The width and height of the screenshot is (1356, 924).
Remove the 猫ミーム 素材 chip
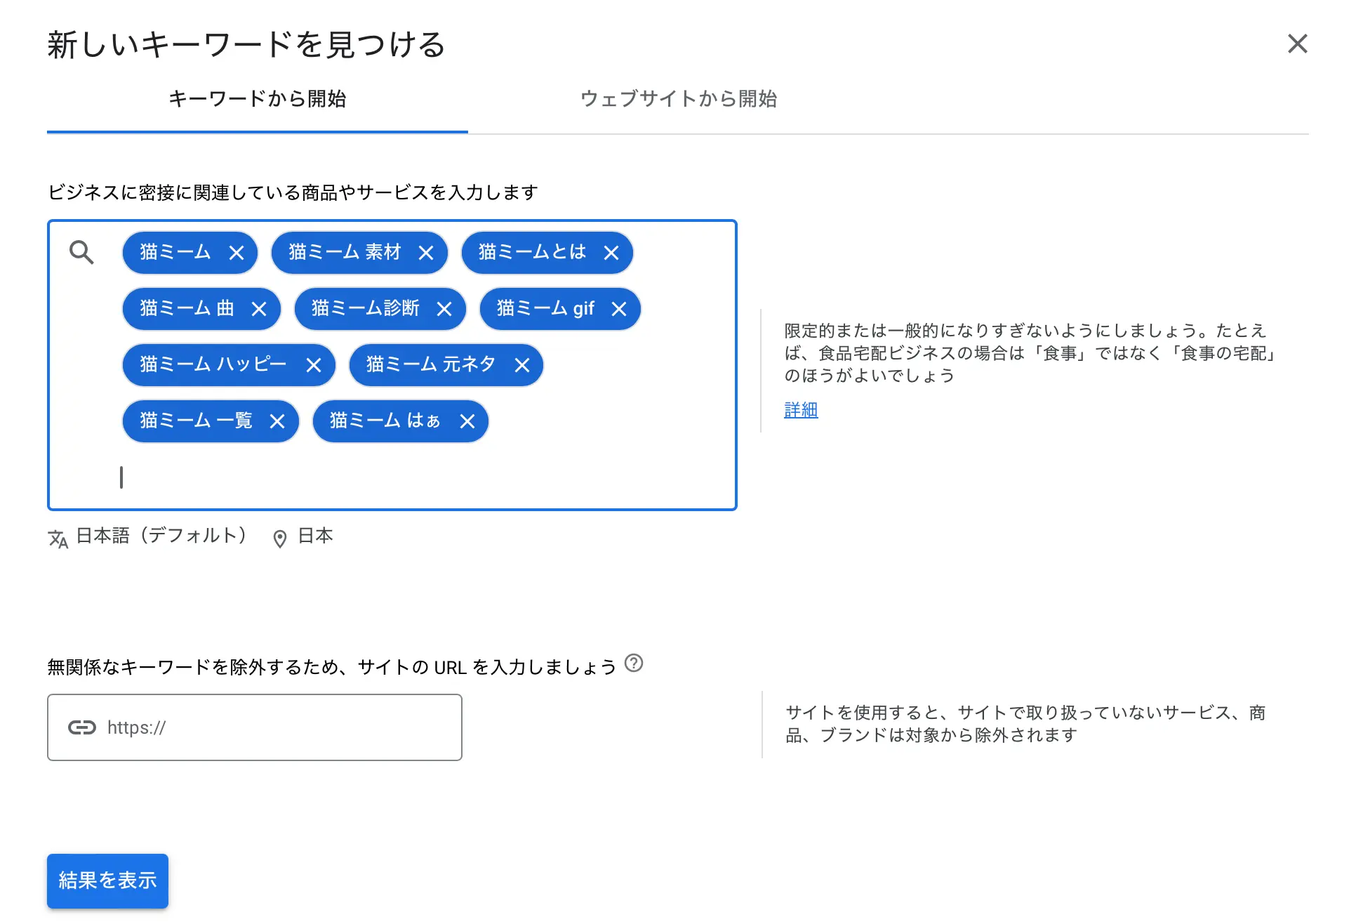426,253
